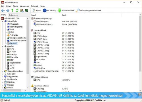The height and width of the screenshot is (102, 142).
Task: Expand the Operációs rendszer tree node
Action: click(2, 71)
